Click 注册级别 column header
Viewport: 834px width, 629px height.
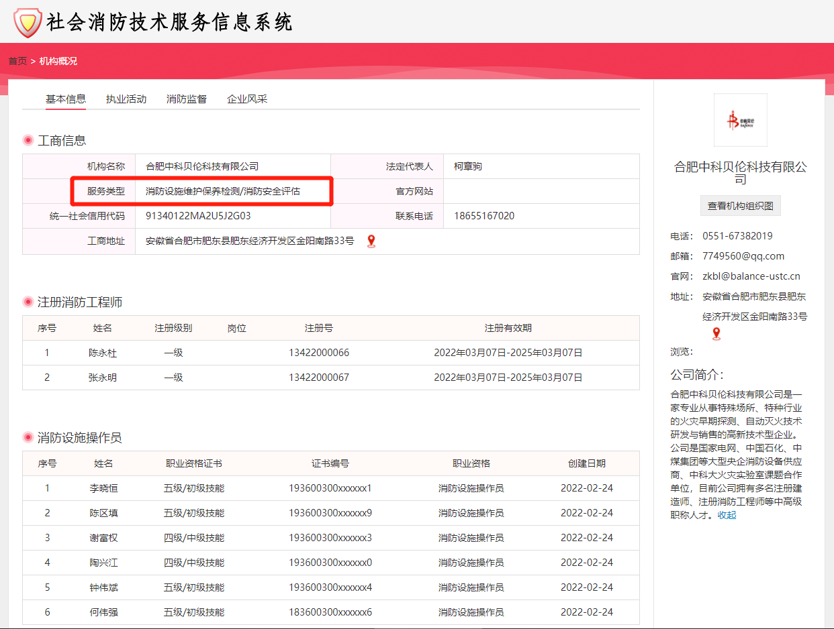pos(173,328)
